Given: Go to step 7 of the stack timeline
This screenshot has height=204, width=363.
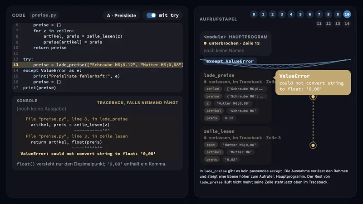Looking at the screenshot, I should point(319,15).
